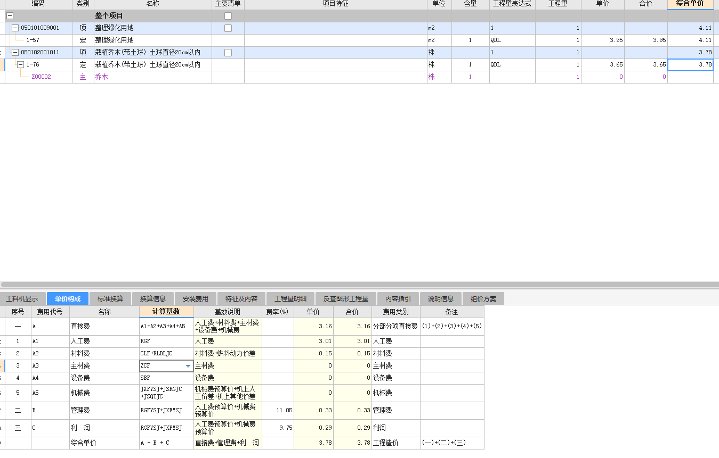Open the 工程量明细 tab
This screenshot has width=719, height=458.
point(290,299)
